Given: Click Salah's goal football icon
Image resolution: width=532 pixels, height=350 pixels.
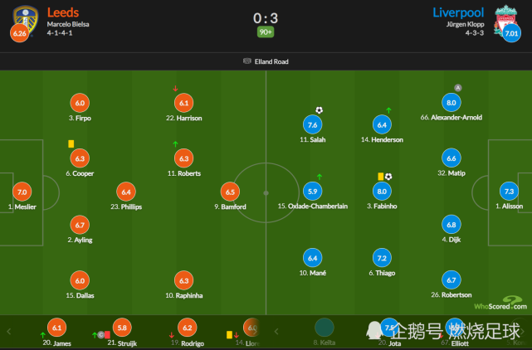Looking at the screenshot, I should click(319, 109).
